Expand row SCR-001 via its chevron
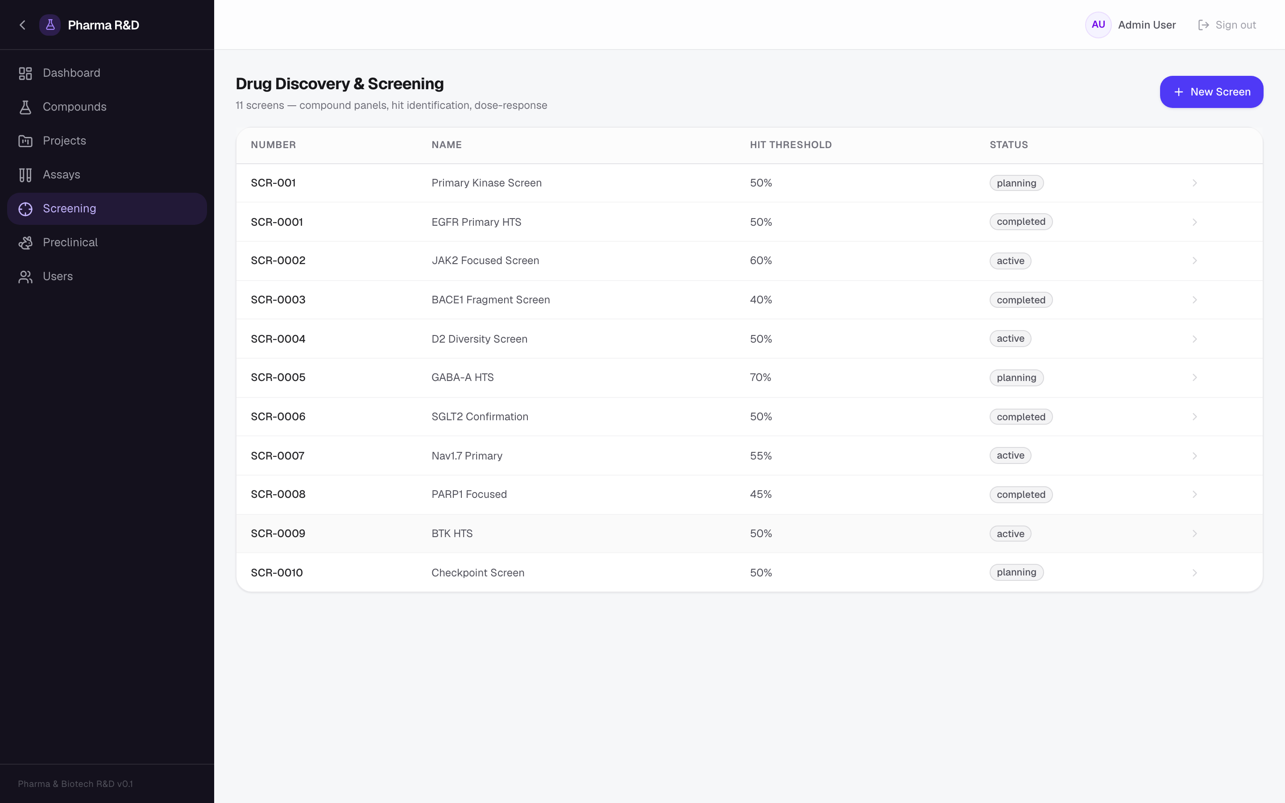Screen dimensions: 1285x803 tap(1194, 183)
